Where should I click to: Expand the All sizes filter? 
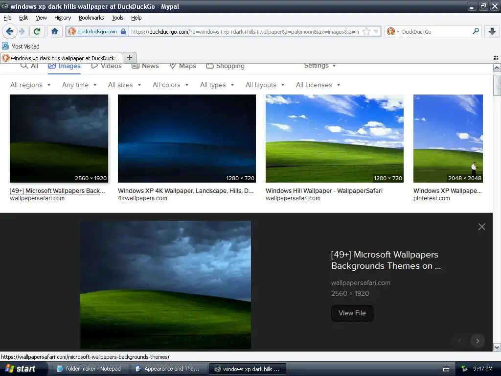point(125,85)
